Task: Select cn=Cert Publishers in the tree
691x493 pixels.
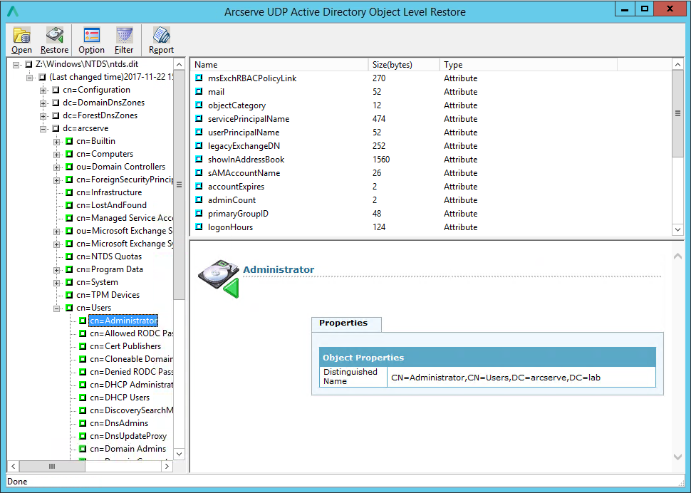Action: pyautogui.click(x=125, y=346)
